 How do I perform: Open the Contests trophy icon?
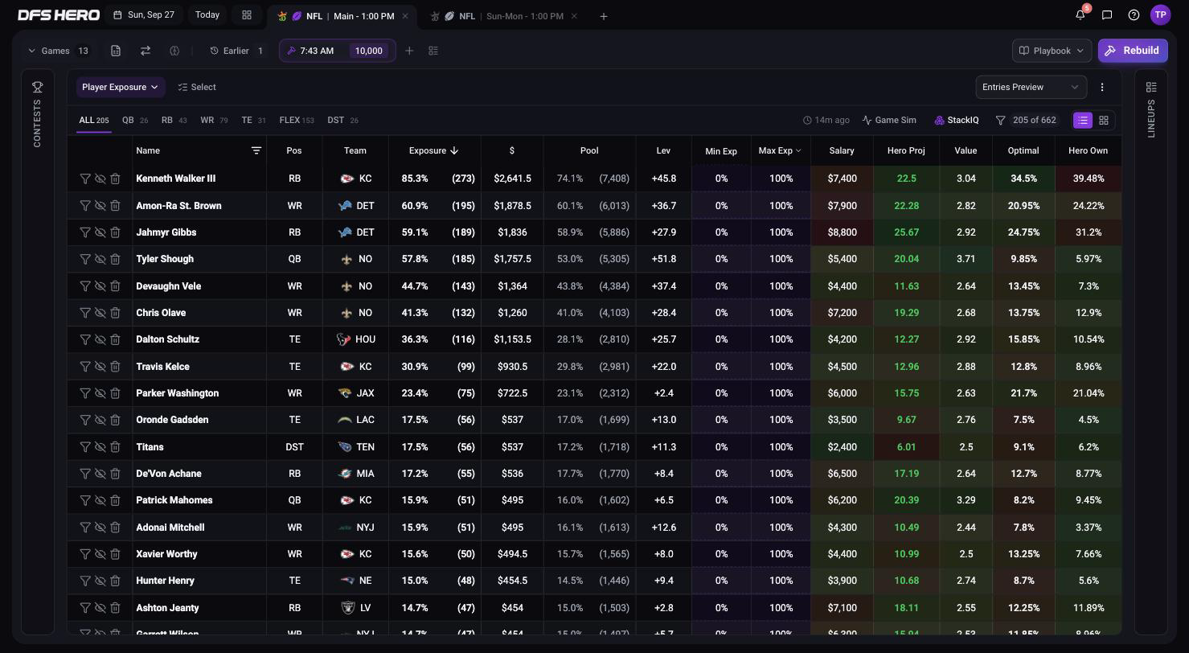[37, 87]
